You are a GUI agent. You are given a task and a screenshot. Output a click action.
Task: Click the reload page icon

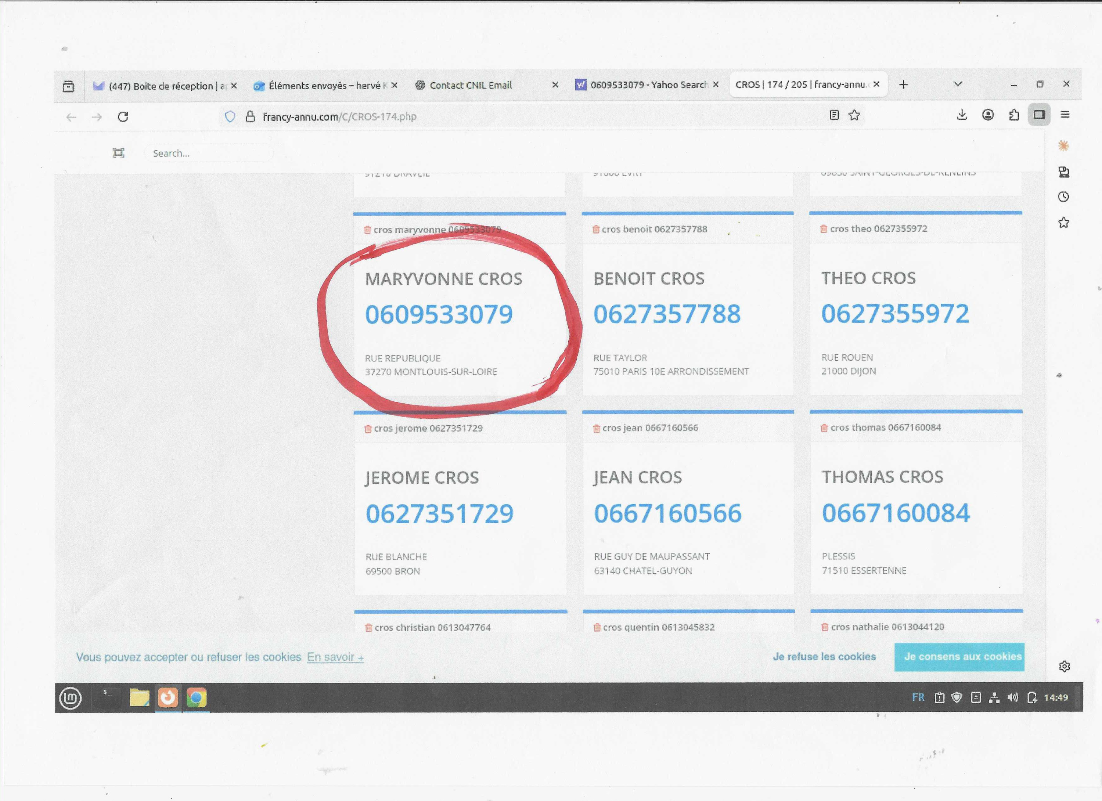pyautogui.click(x=123, y=116)
